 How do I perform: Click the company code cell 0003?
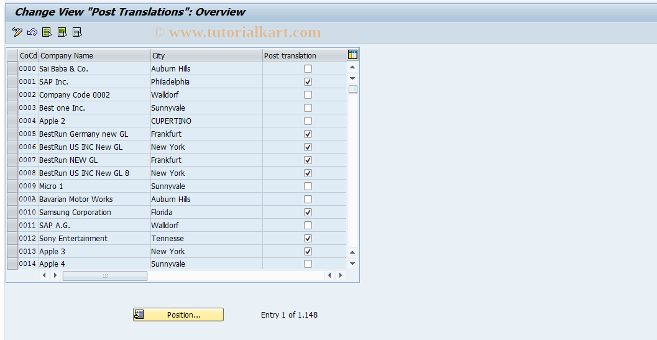(27, 108)
